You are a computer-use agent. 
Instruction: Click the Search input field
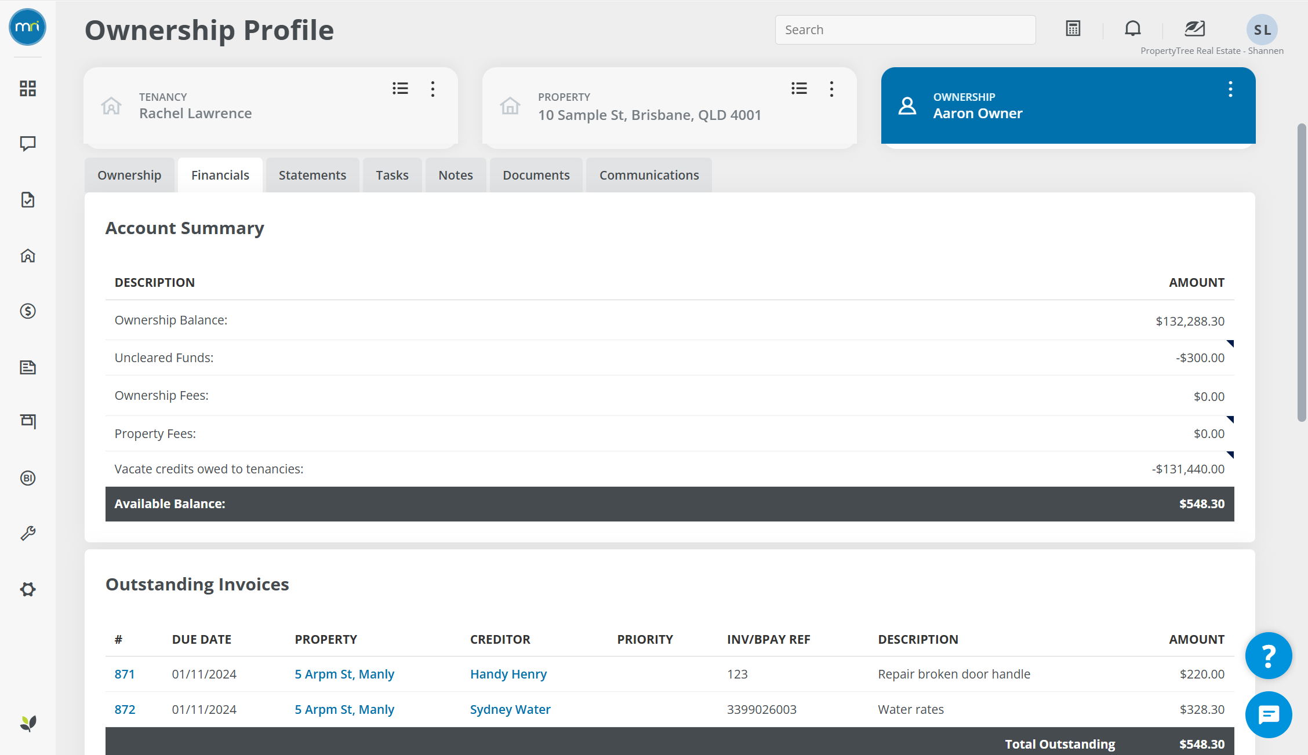(x=905, y=30)
